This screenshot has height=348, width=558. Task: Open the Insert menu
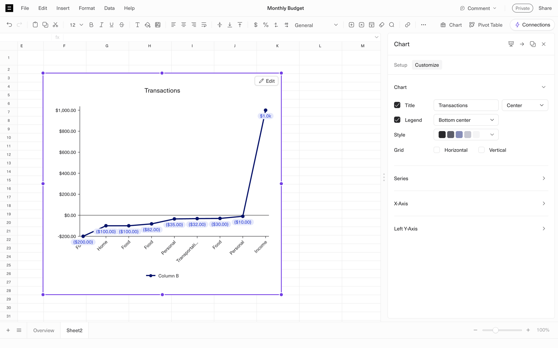pyautogui.click(x=63, y=8)
